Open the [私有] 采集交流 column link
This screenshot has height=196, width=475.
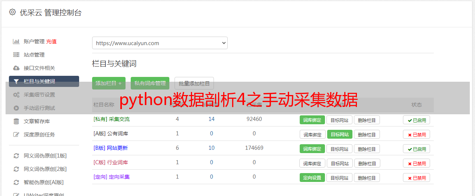coord(111,119)
